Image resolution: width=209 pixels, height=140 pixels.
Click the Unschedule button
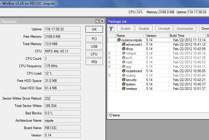click(185, 29)
